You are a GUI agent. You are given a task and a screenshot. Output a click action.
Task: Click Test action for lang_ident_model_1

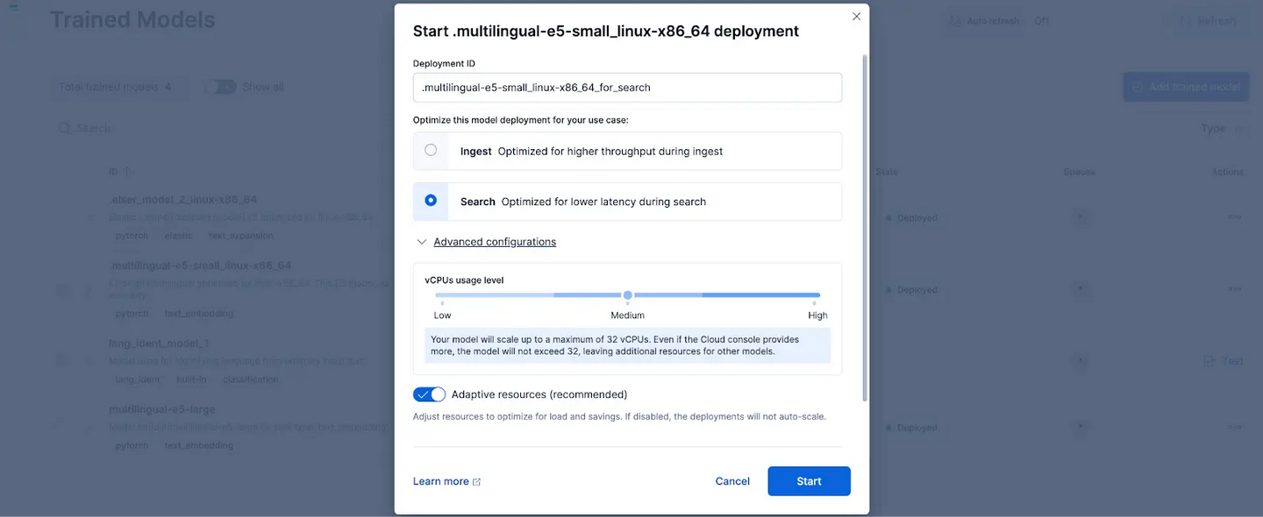pos(1224,361)
